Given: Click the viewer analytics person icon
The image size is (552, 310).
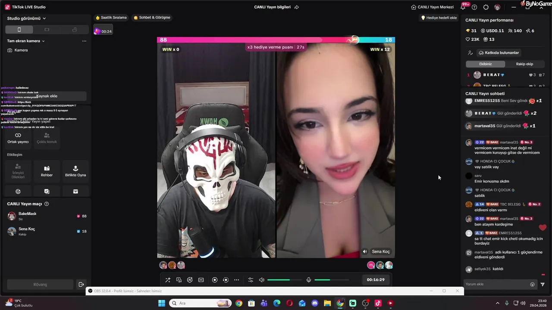Looking at the screenshot, I should (x=470, y=53).
